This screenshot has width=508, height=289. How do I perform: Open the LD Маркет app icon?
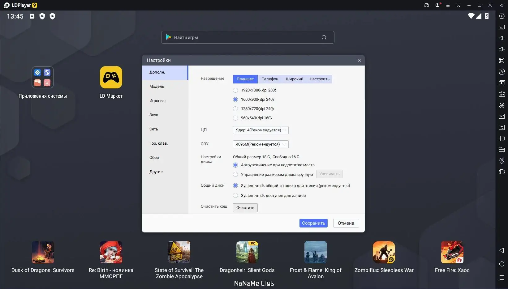pyautogui.click(x=111, y=77)
